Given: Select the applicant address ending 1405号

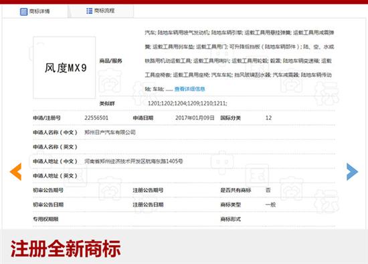Looking at the screenshot, I should click(x=134, y=161).
